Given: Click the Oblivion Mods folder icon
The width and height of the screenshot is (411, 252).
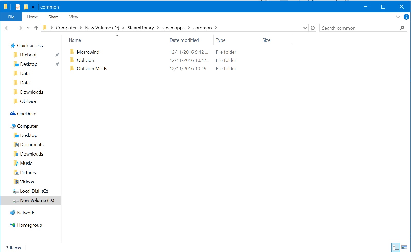Looking at the screenshot, I should pos(72,68).
